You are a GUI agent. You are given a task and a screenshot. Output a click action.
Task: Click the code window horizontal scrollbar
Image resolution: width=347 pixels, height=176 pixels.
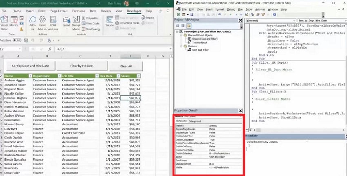[299, 130]
